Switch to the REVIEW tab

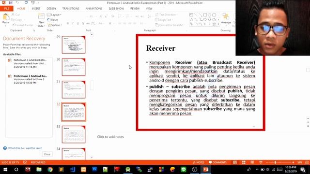click(135, 9)
